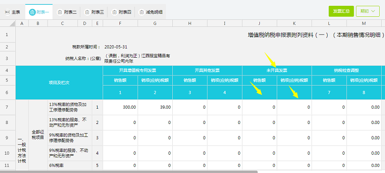
Task: Select column K header
Action: 295,23
